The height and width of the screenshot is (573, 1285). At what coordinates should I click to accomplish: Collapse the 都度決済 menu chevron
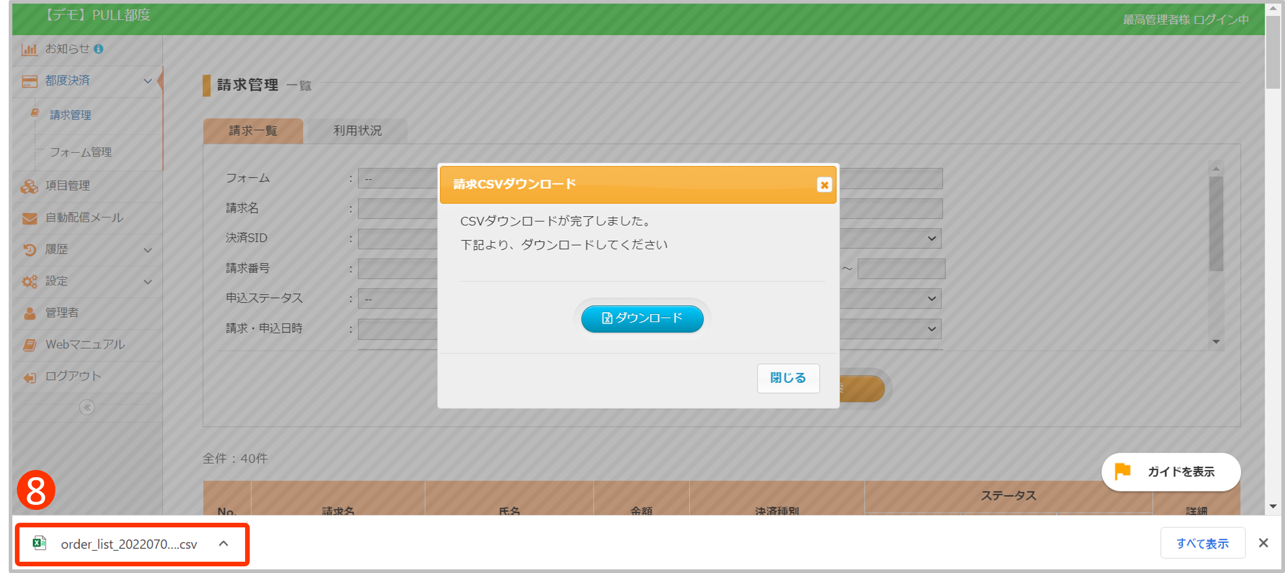(x=148, y=81)
